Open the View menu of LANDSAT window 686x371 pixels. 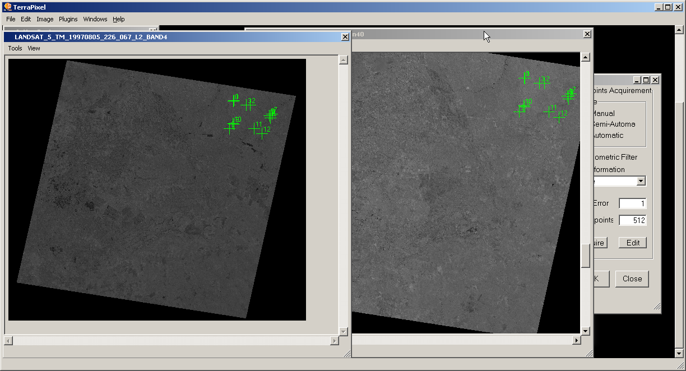(x=34, y=48)
